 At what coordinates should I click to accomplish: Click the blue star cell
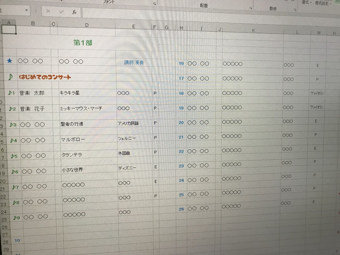[x=9, y=61]
